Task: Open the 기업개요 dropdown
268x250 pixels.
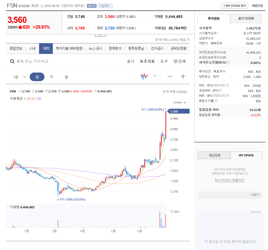Action: pos(105,6)
